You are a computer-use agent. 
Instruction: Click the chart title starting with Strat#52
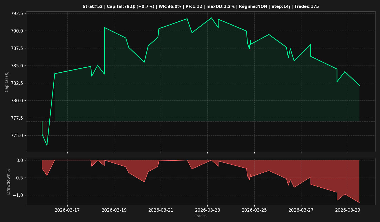(x=201, y=7)
